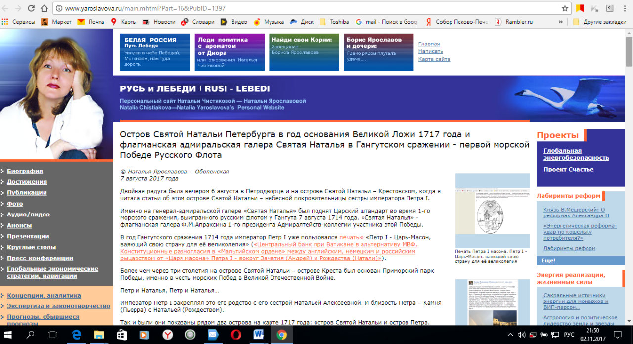Open Глобальная энергобезопасность project link

576,154
